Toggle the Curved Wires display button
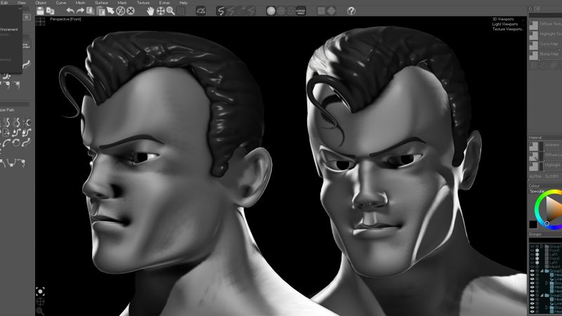 [301, 11]
